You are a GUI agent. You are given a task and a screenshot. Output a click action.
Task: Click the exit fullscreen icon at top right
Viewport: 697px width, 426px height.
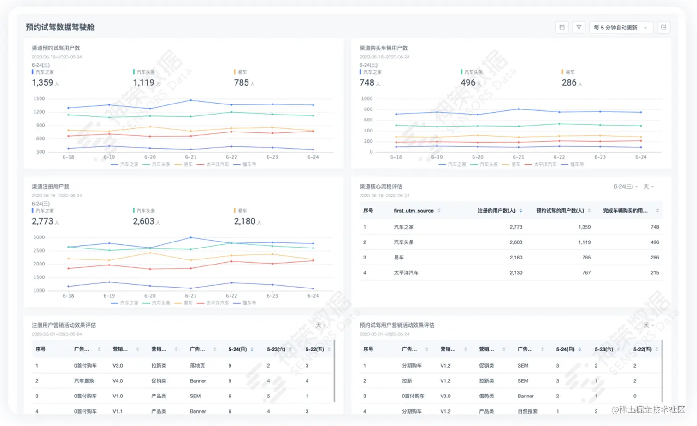point(664,28)
